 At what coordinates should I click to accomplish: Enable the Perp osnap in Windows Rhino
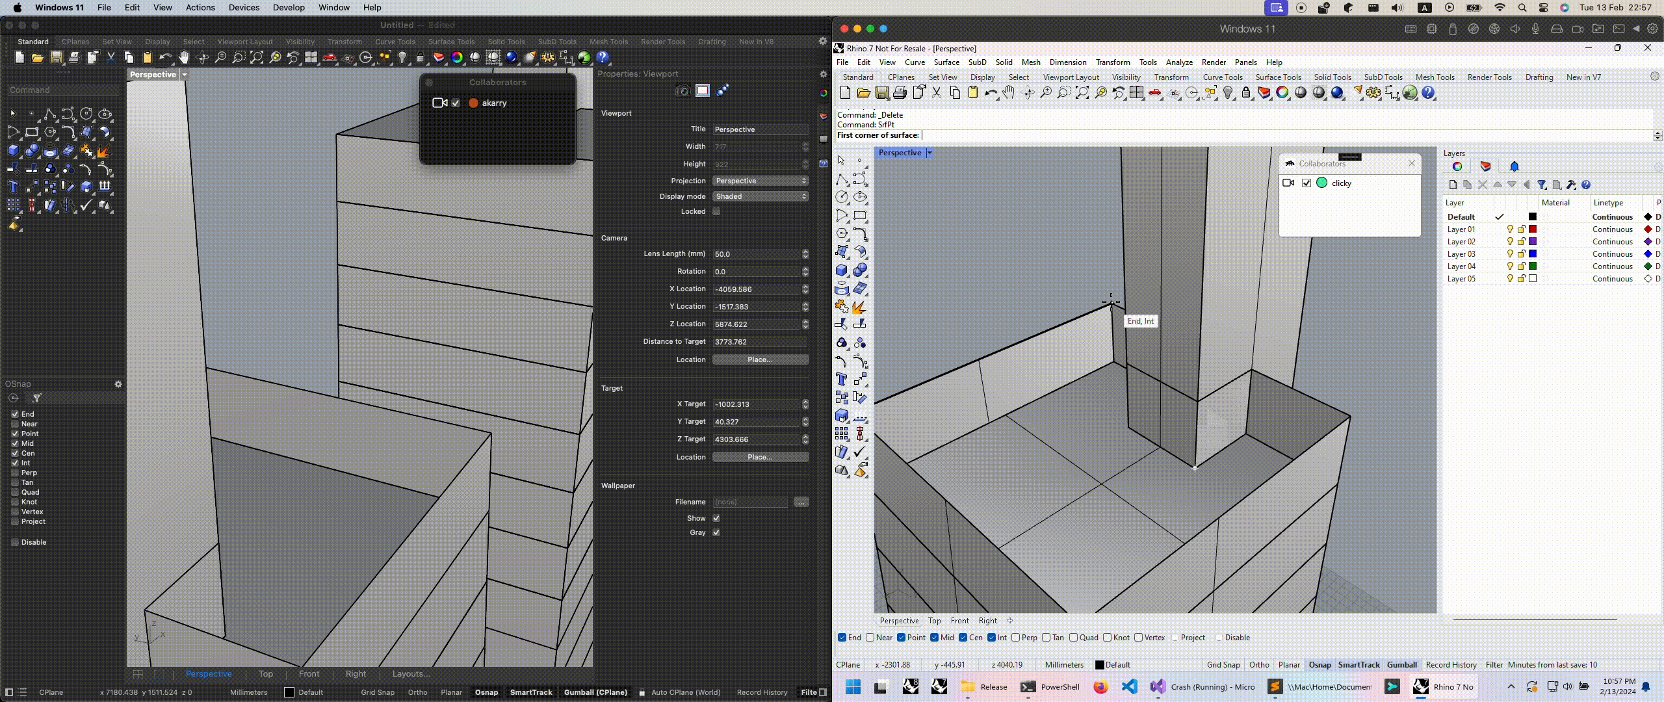[1016, 638]
